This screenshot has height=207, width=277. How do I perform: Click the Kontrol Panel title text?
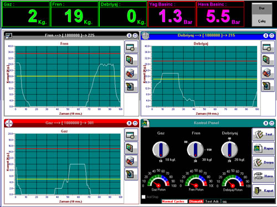pyautogui.click(x=206, y=123)
